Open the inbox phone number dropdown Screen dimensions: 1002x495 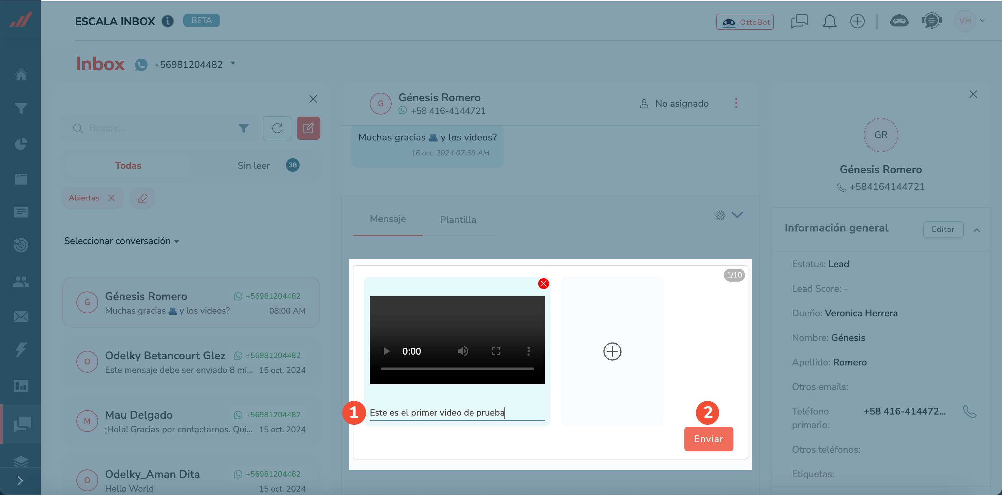coord(233,63)
